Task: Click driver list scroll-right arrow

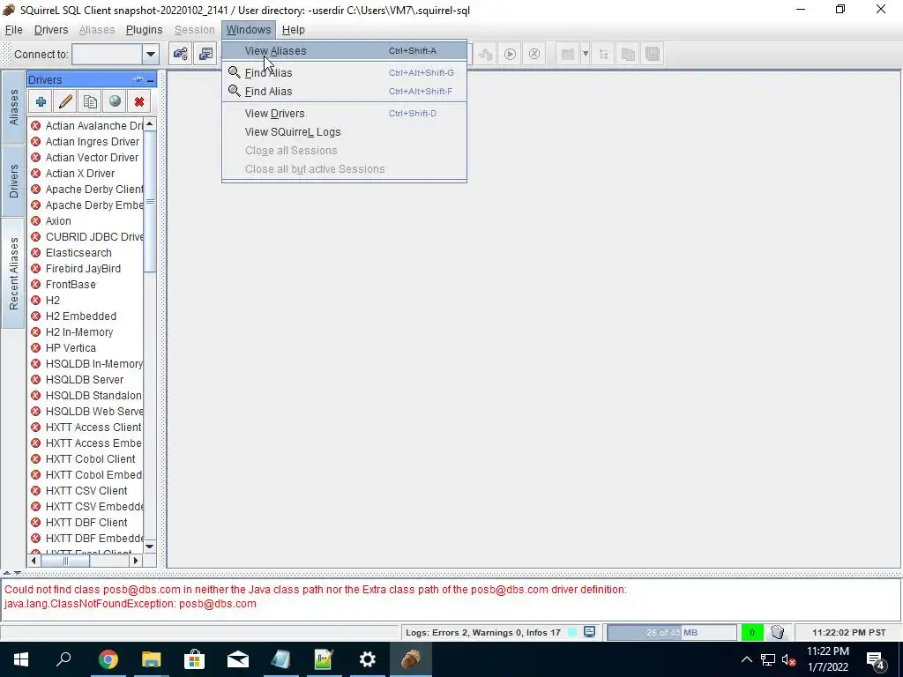Action: point(136,560)
